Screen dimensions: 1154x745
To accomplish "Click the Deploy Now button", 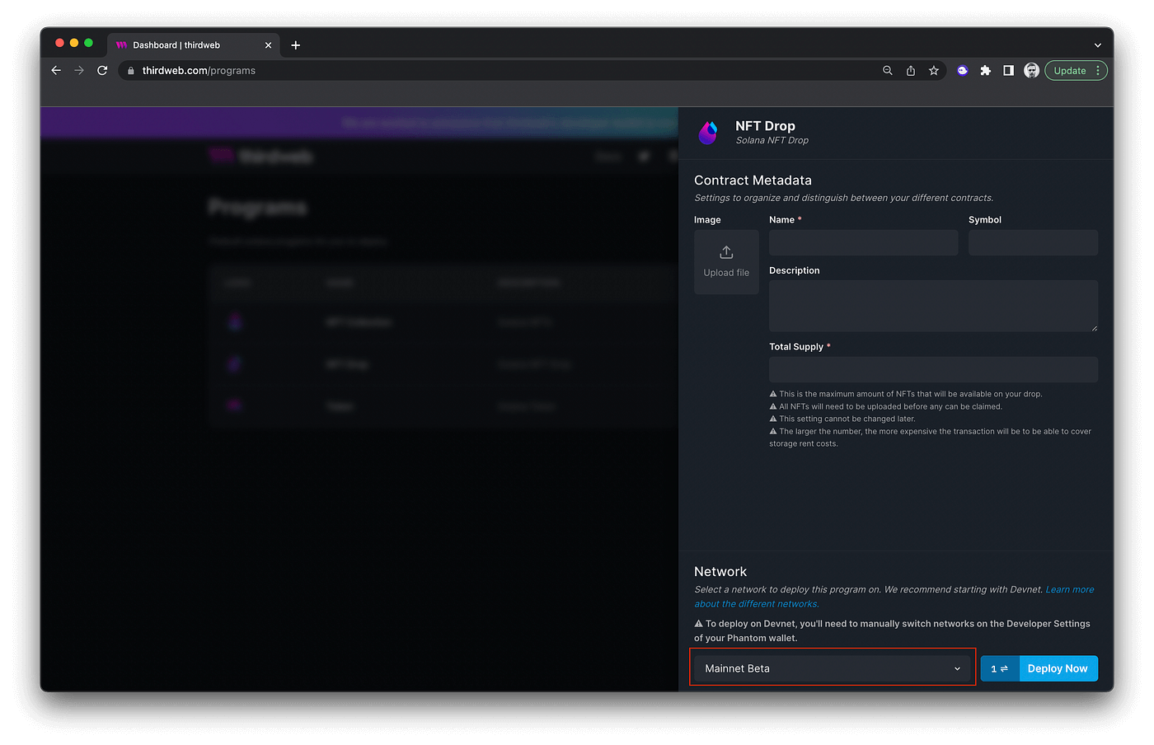I will [x=1058, y=668].
